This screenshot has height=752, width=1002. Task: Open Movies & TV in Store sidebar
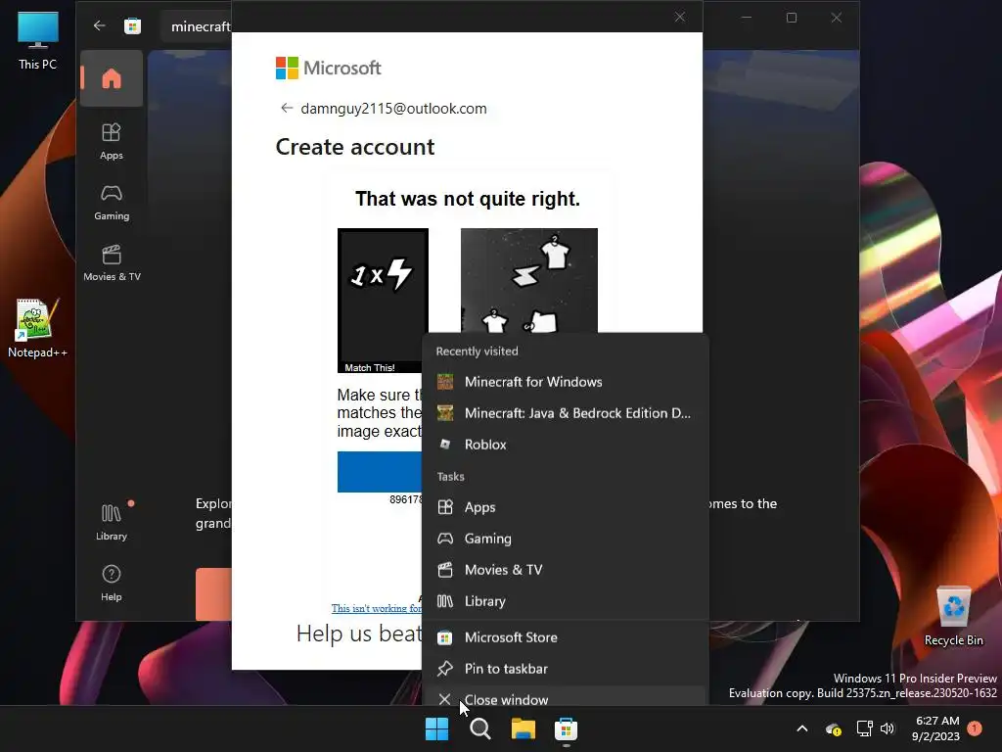(112, 262)
